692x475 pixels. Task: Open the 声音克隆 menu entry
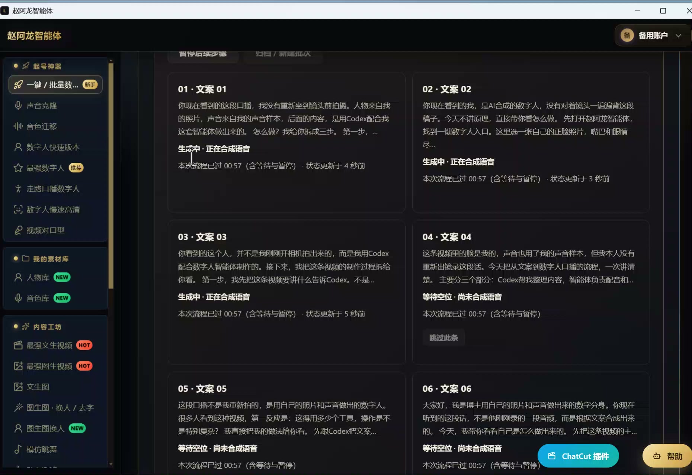click(x=55, y=106)
